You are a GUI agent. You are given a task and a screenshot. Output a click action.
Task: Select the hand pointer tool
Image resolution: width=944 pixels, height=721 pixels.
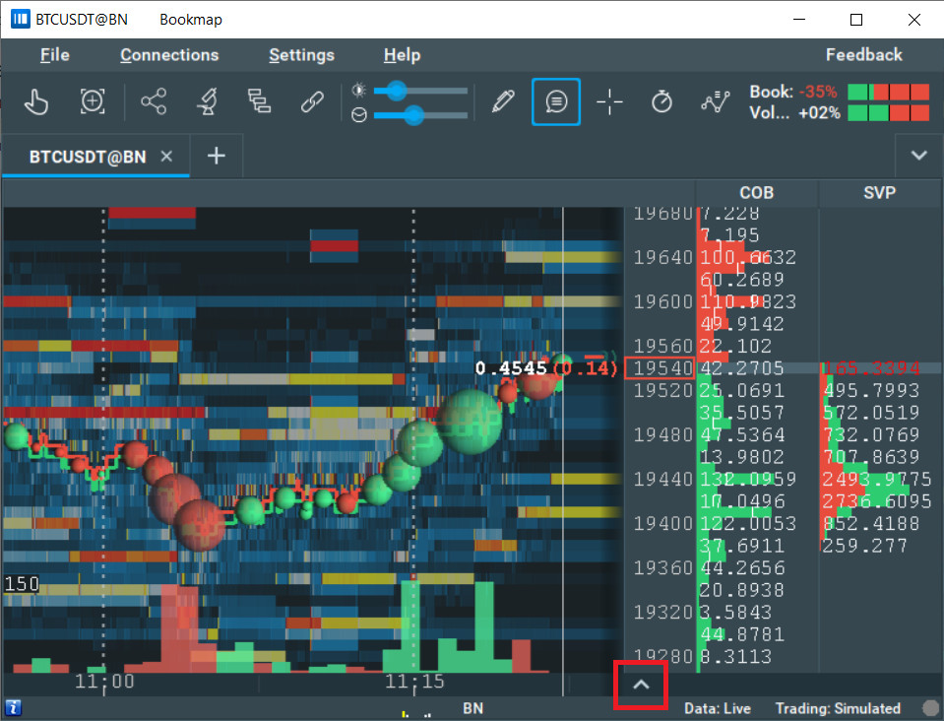[36, 101]
